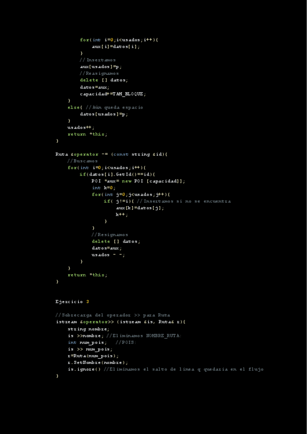This screenshot has width=307, height=434.
Task: Click the "r.SetNombre(nombre);" line
Action: [x=97, y=362]
